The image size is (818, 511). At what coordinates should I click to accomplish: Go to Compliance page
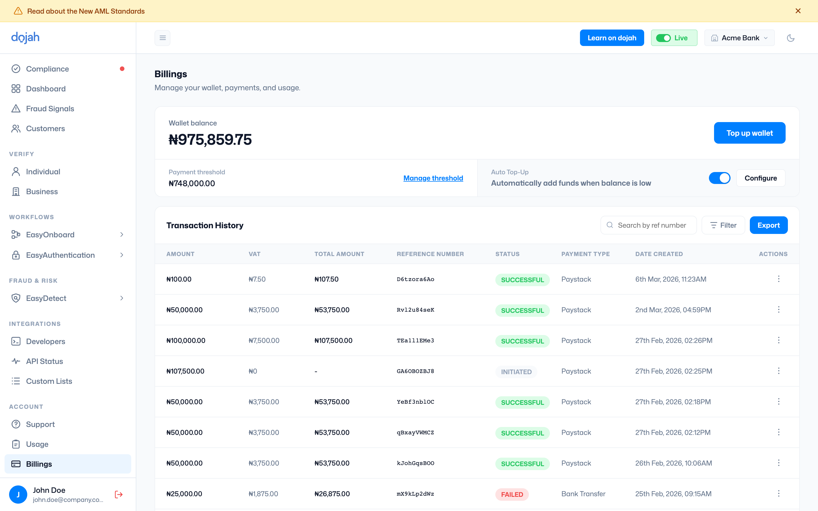coord(68,69)
